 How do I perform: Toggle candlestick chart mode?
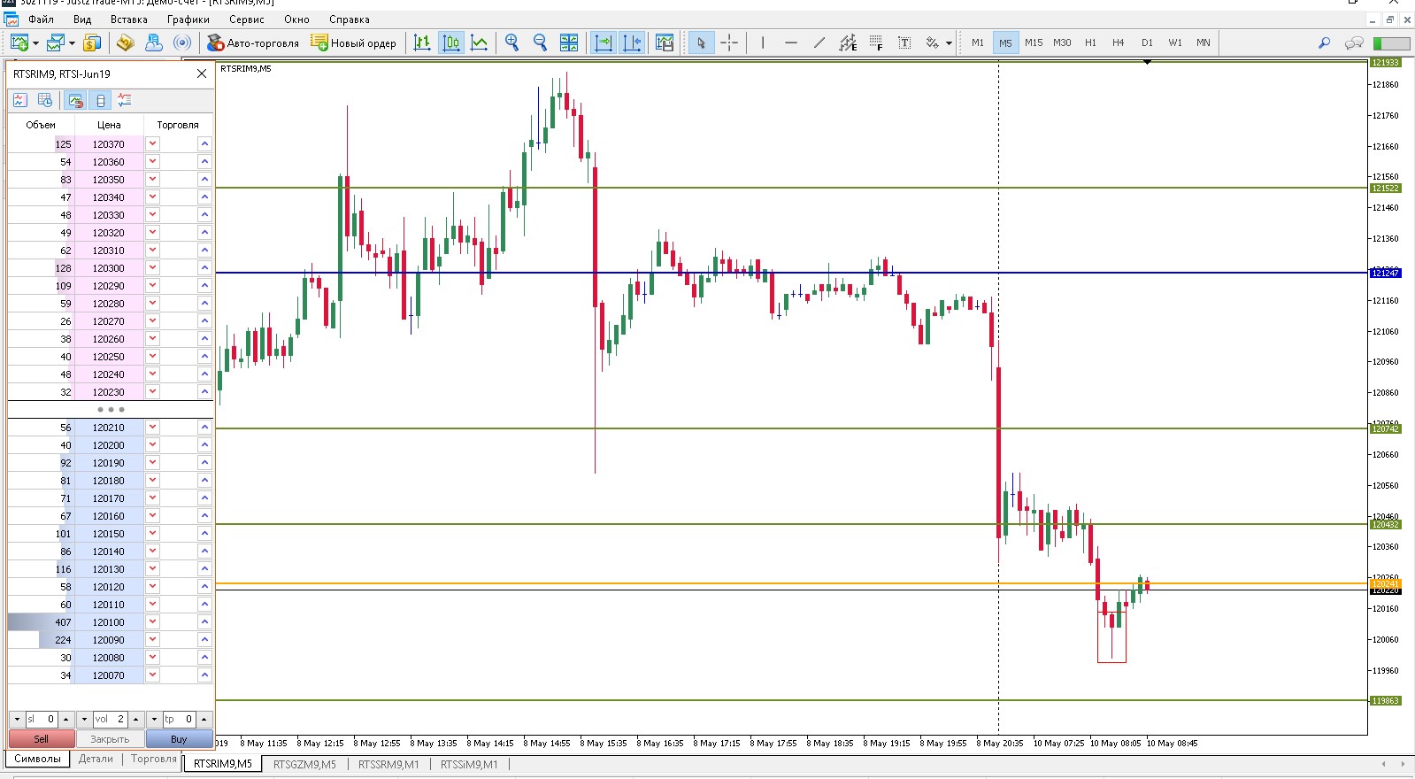(451, 42)
